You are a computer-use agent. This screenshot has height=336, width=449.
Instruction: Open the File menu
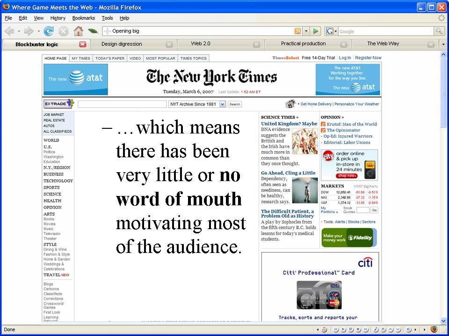8,18
